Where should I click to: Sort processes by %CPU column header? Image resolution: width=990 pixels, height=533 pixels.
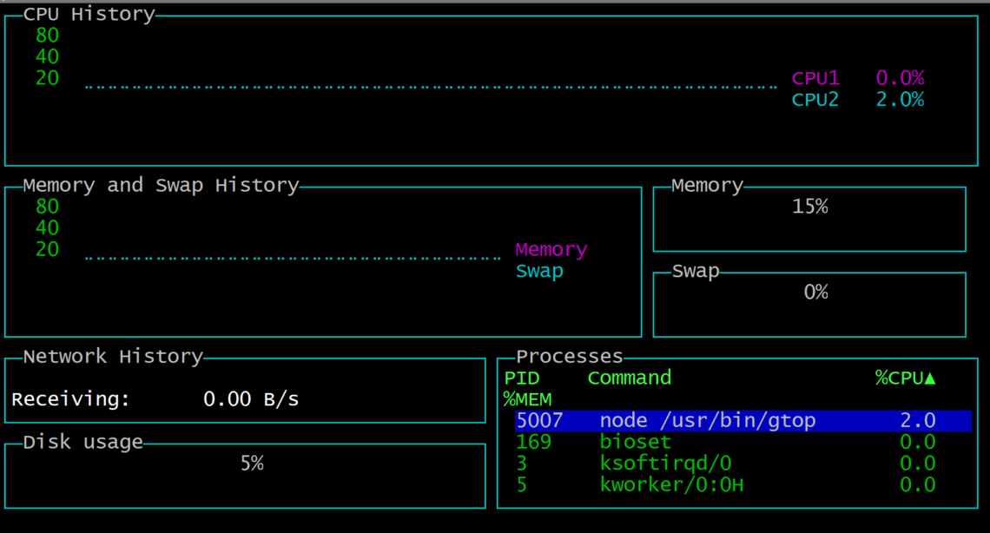(905, 378)
